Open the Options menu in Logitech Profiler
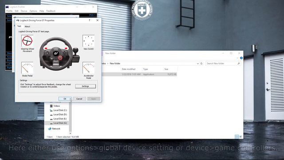The height and width of the screenshot is (160, 284). pyautogui.click(x=33, y=11)
